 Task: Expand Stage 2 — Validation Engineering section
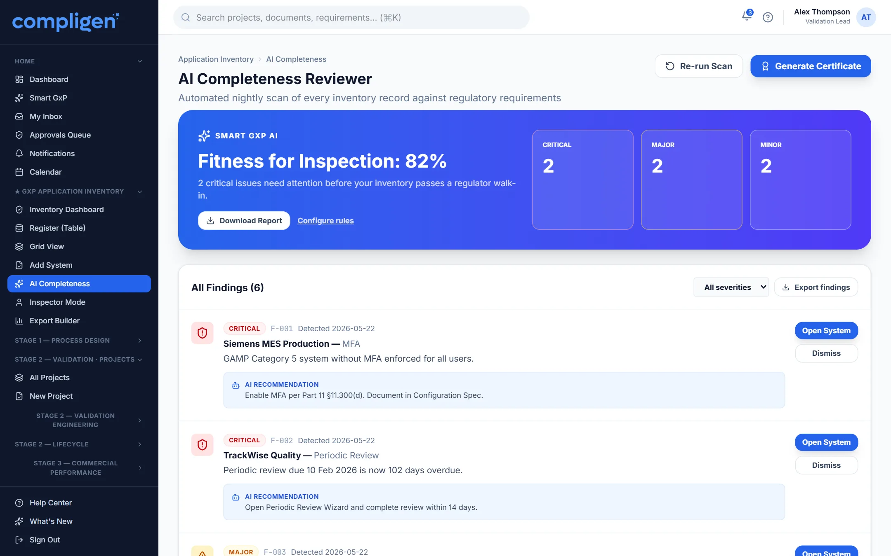(x=140, y=420)
